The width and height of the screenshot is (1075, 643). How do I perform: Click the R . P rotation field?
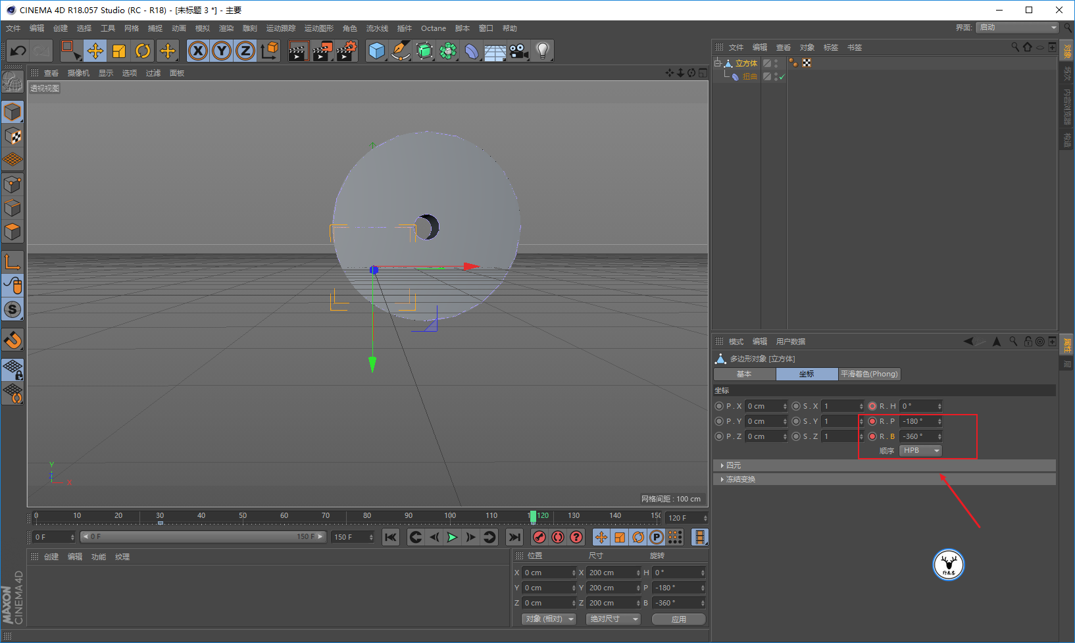pos(921,421)
